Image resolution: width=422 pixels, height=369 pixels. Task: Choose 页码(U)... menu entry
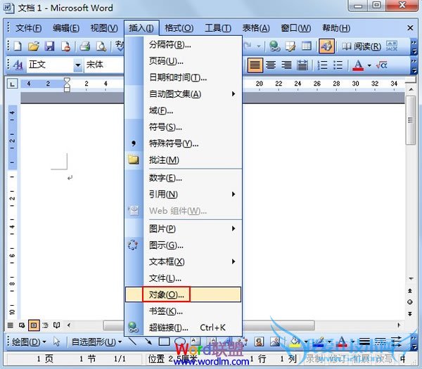184,61
